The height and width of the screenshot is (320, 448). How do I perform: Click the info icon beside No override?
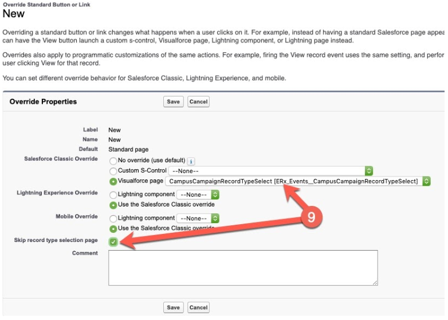(x=191, y=161)
